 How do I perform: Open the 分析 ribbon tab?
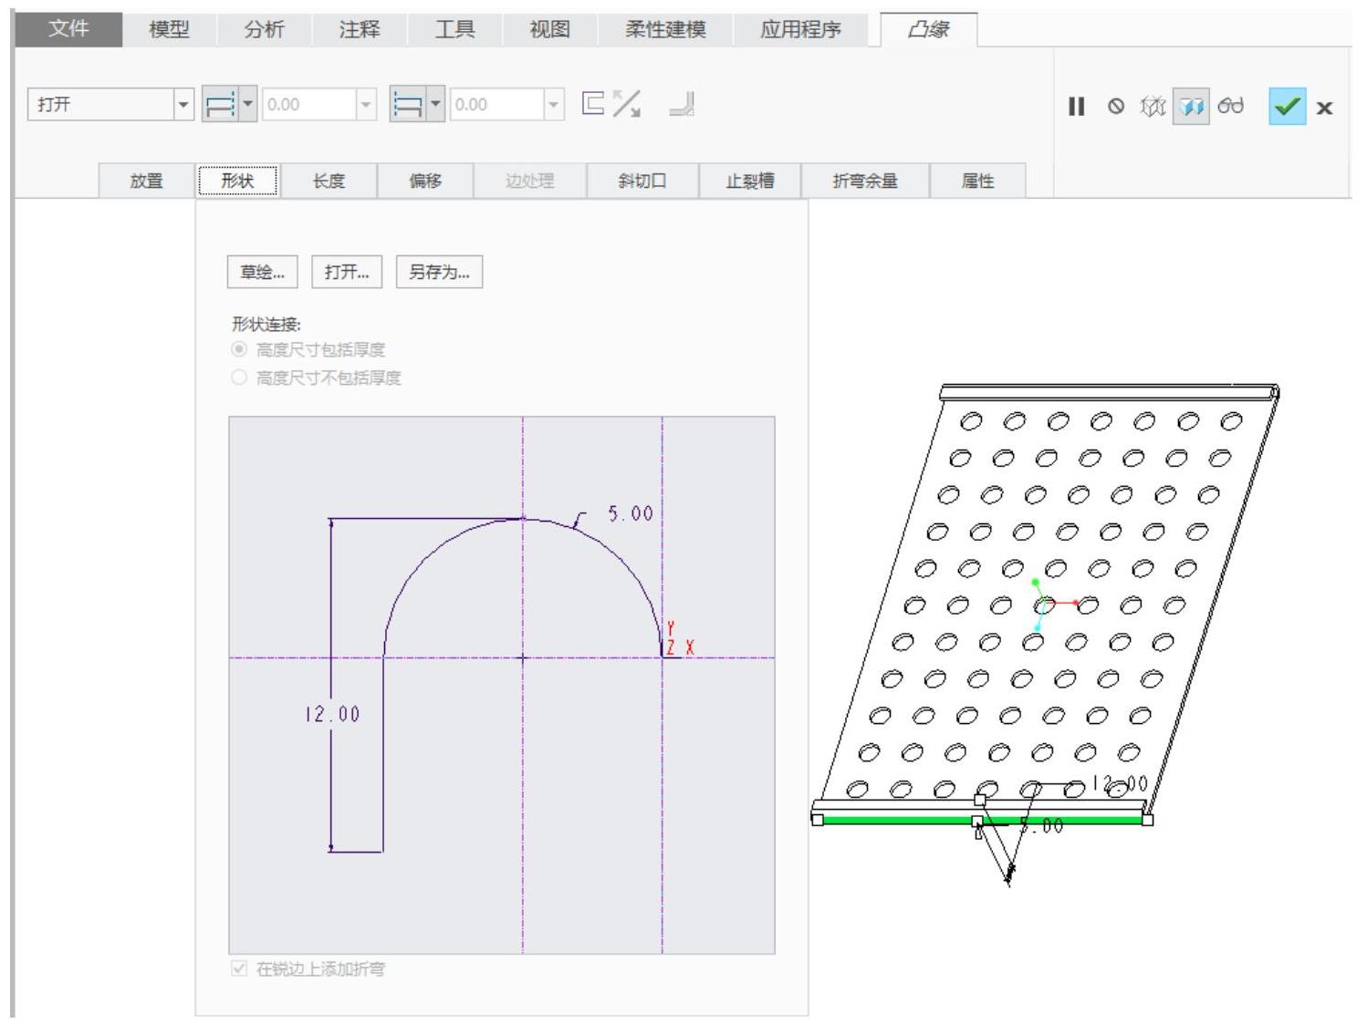click(x=264, y=29)
